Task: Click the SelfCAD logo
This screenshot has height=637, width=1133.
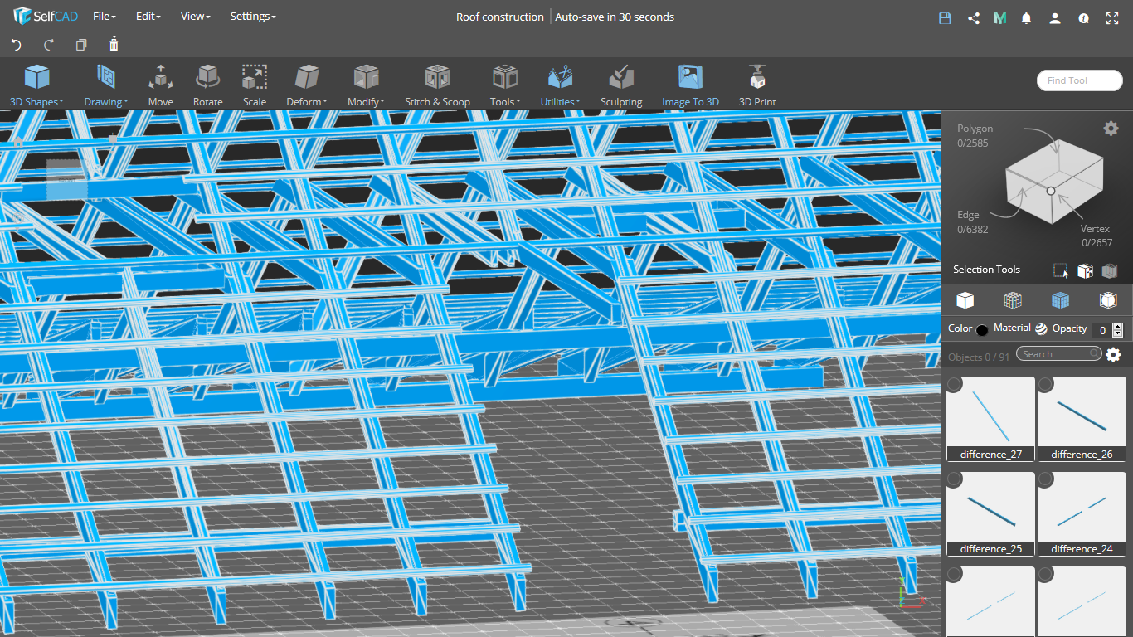Action: (x=45, y=16)
